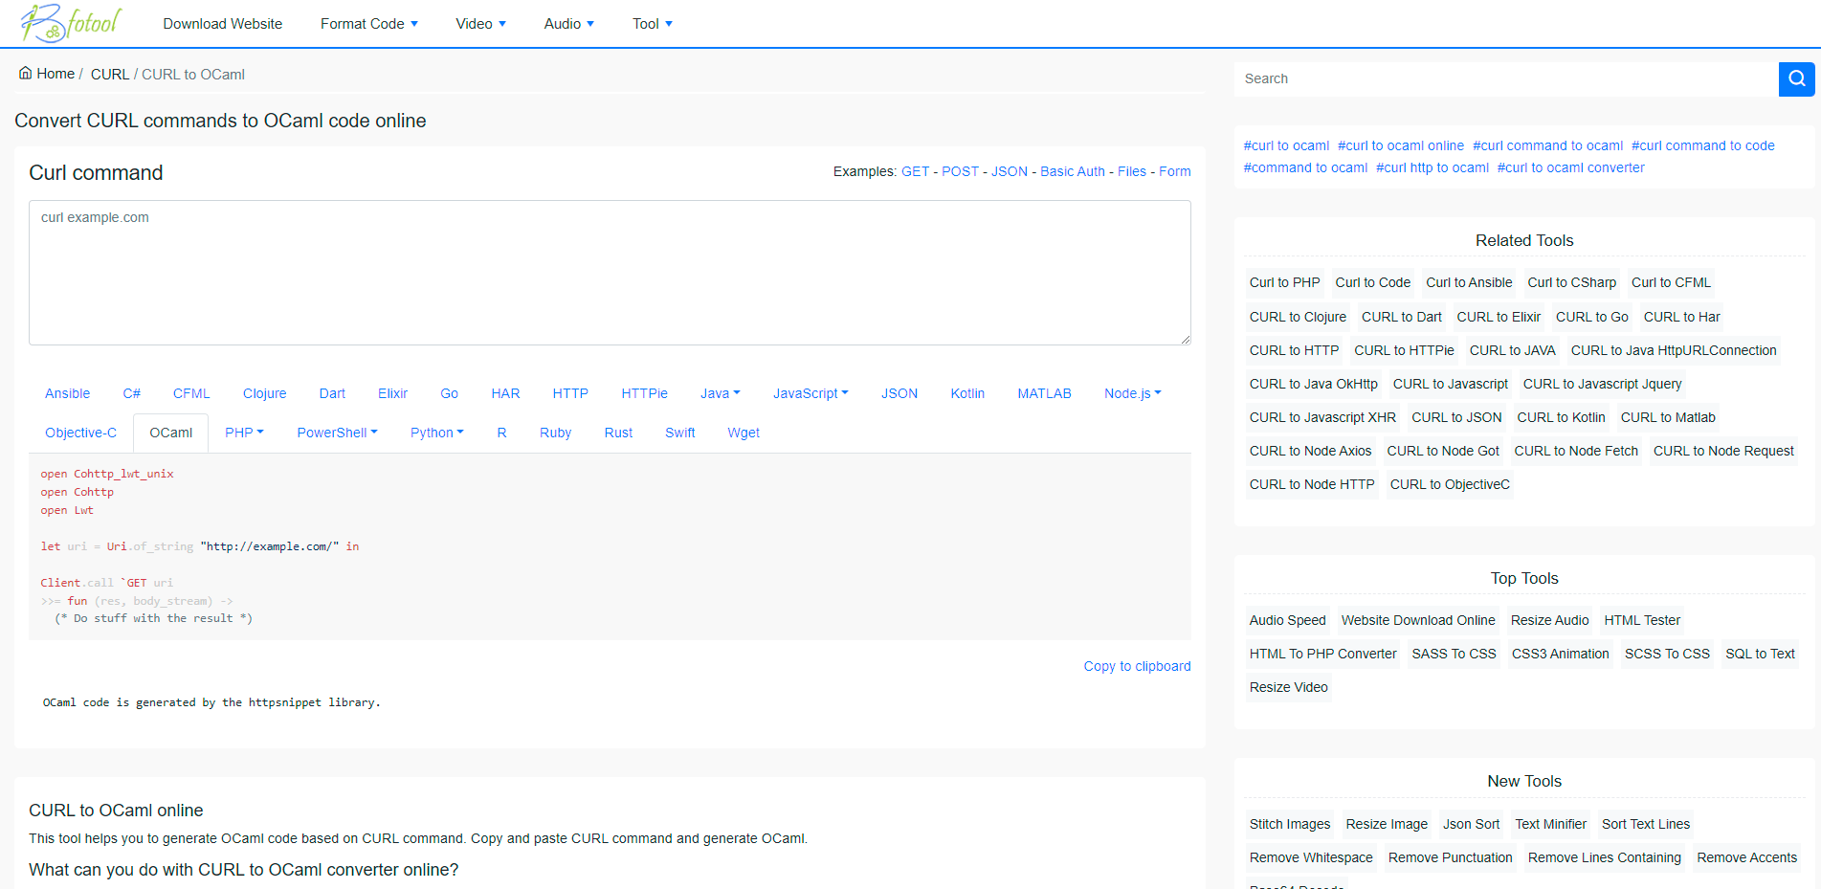Switch to the Ruby output tab
Viewport: 1821px width, 889px height.
(x=555, y=432)
